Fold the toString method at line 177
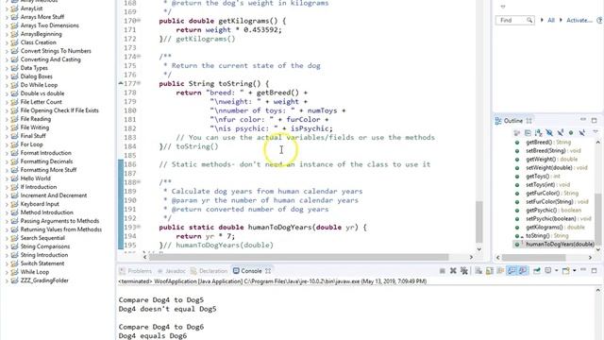Screen dimensions: 604x340 (139, 83)
